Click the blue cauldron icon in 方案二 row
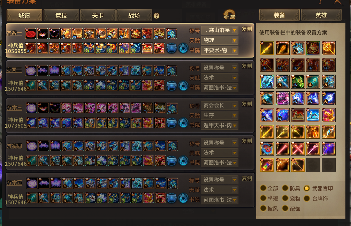 [171, 85]
